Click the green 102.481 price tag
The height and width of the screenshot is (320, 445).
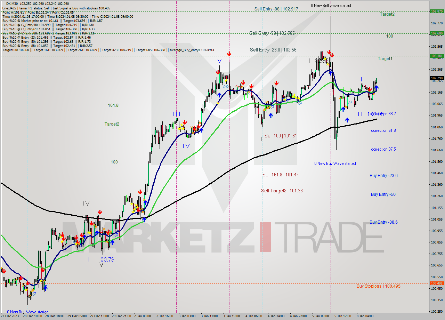[437, 56]
